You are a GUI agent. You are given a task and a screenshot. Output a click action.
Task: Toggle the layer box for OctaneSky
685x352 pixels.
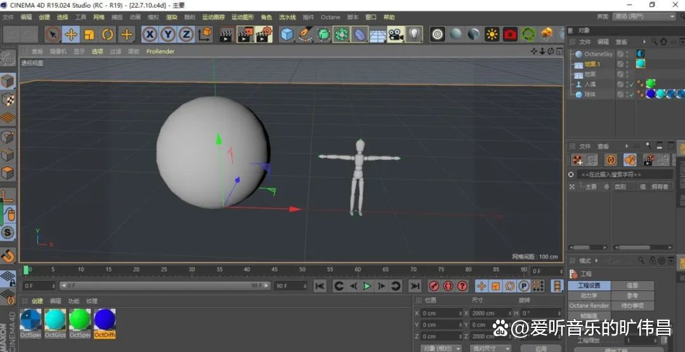pos(620,54)
